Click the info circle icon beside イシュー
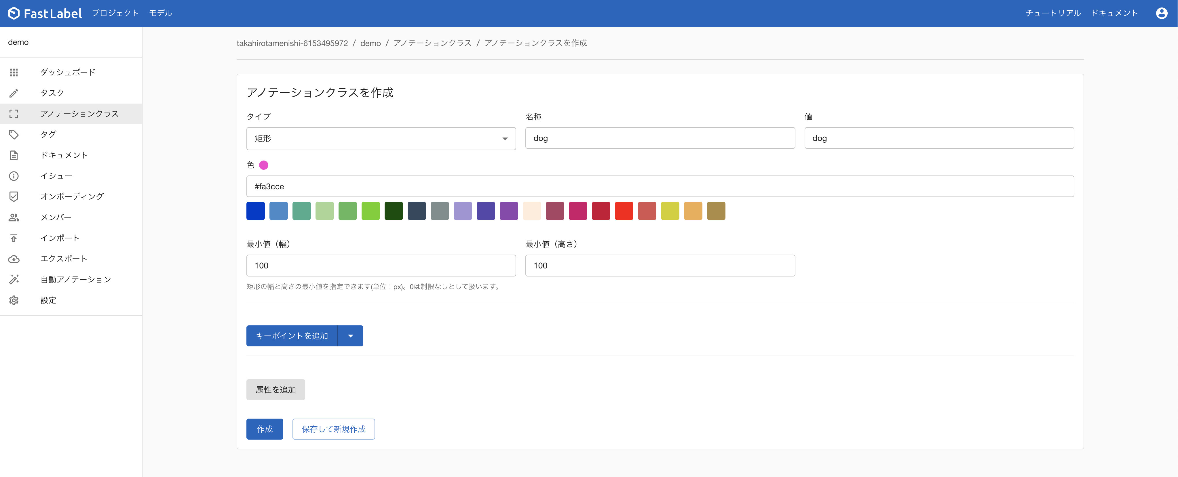 pos(14,176)
